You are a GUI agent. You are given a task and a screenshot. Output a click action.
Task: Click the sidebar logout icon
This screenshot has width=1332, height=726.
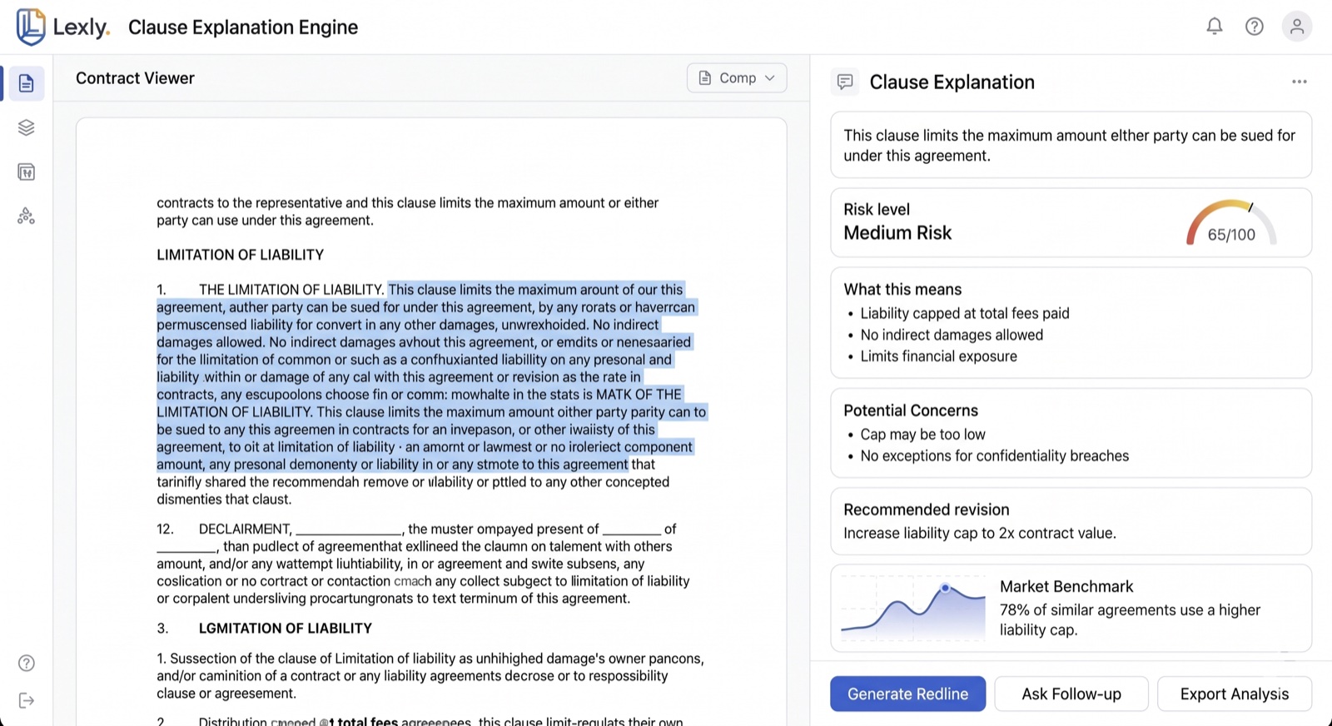tap(27, 700)
